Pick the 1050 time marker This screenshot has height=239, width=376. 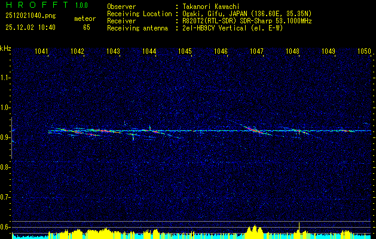click(364, 52)
